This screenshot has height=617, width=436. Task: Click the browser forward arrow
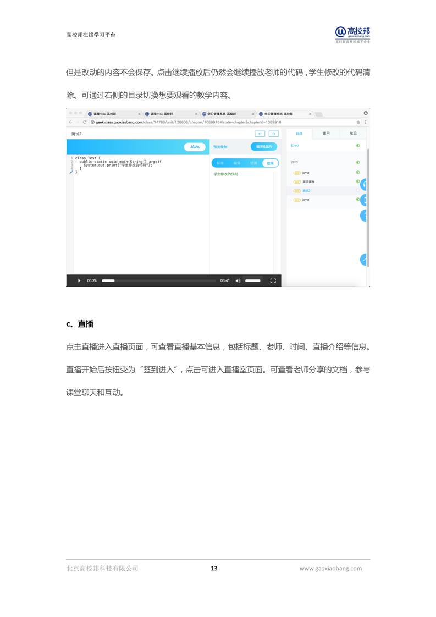(78, 123)
